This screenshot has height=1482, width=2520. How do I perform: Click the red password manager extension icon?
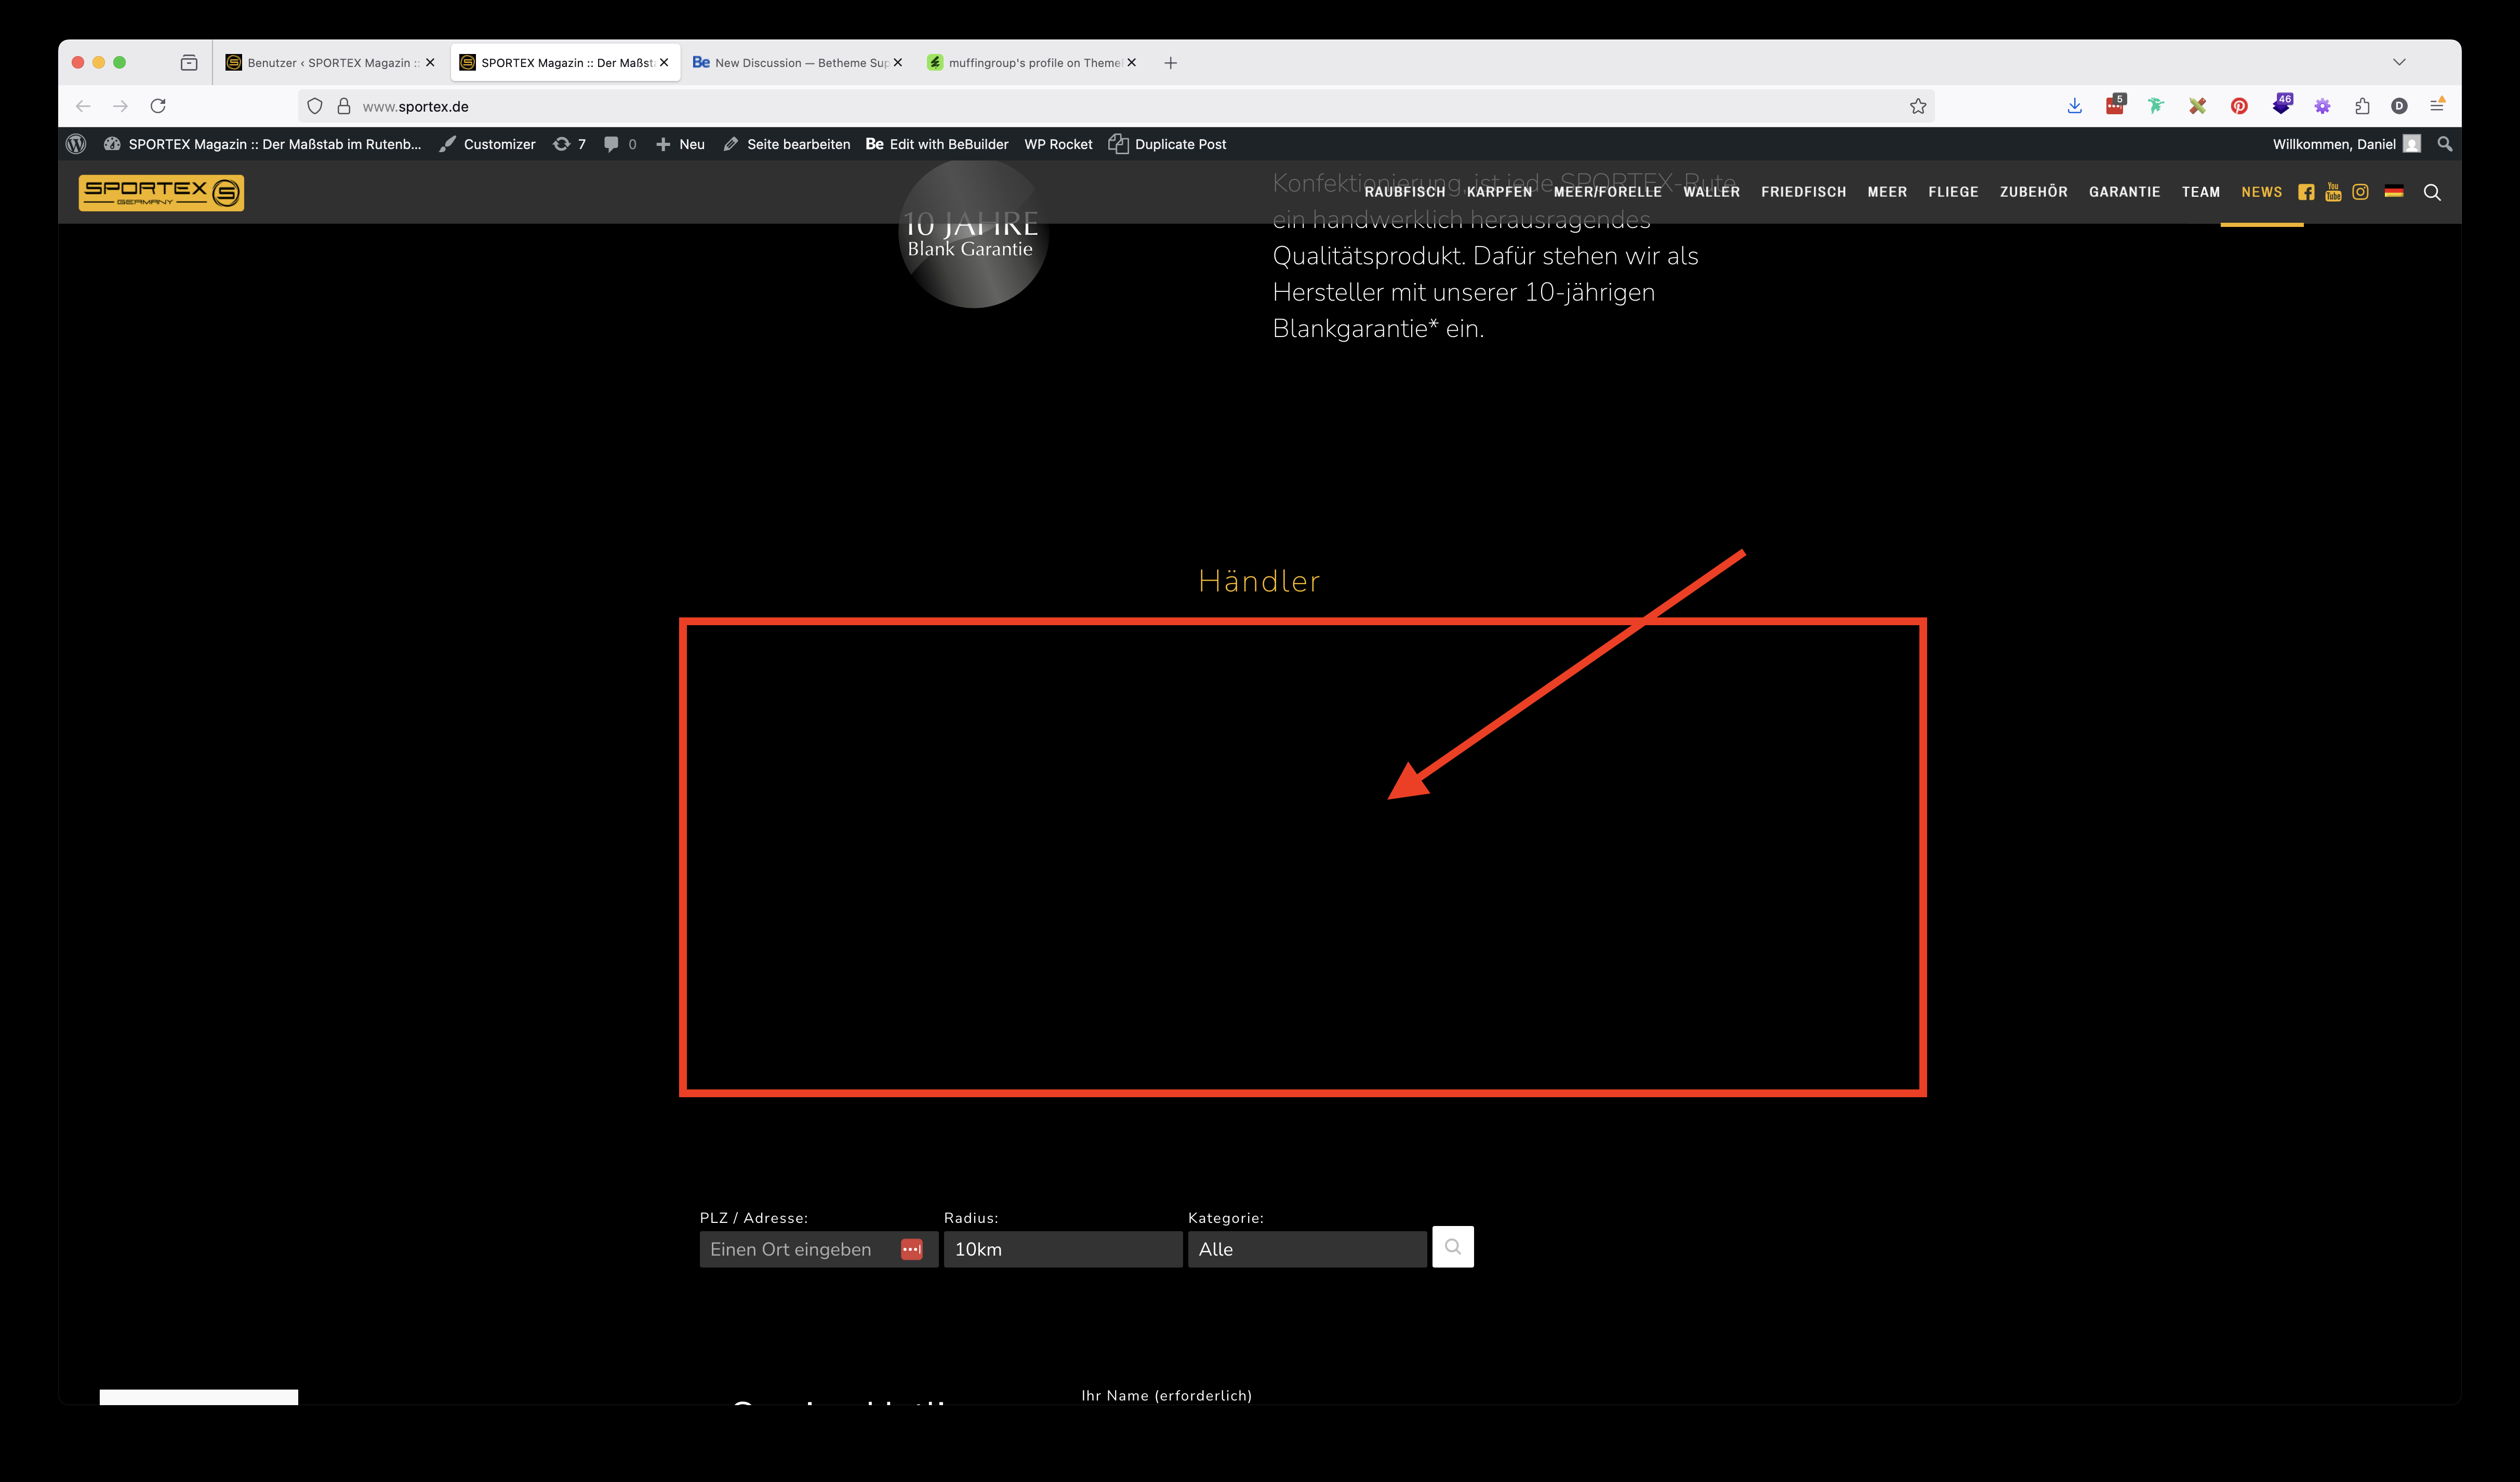(2115, 105)
